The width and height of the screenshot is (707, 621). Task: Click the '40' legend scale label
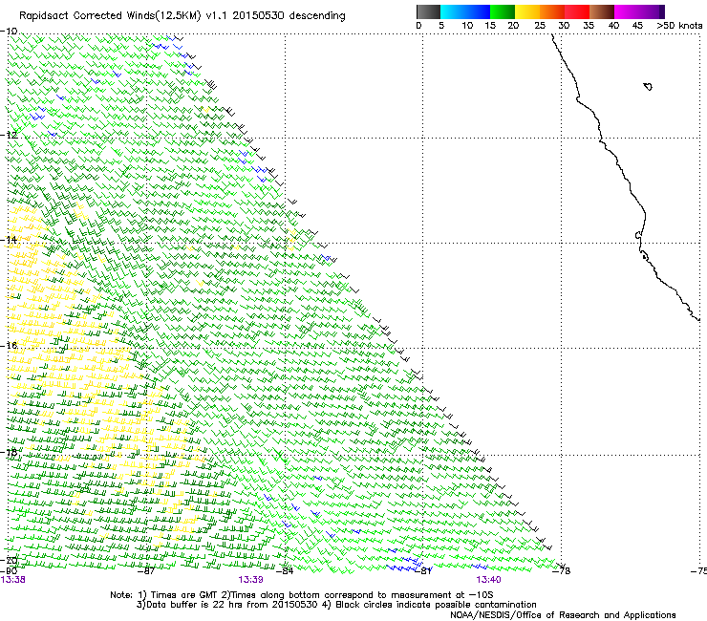613,25
